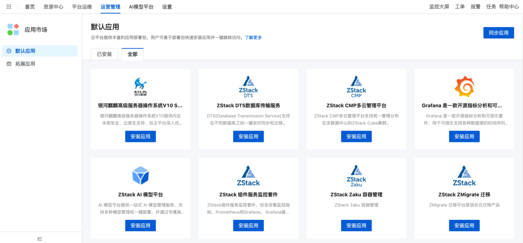Click the Kylin 银河麒麟 logo
Image resolution: width=523 pixels, height=243 pixels.
140,86
